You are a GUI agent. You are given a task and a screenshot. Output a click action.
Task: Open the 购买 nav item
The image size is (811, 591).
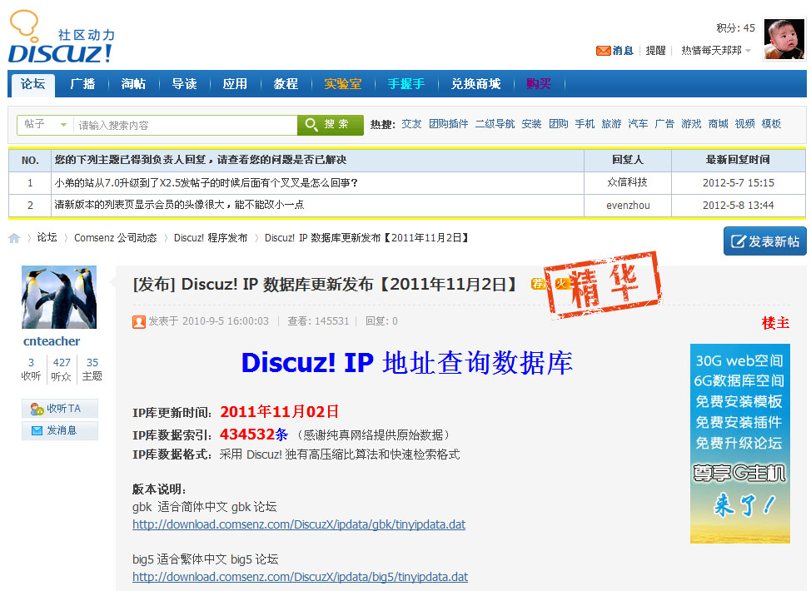pos(539,84)
